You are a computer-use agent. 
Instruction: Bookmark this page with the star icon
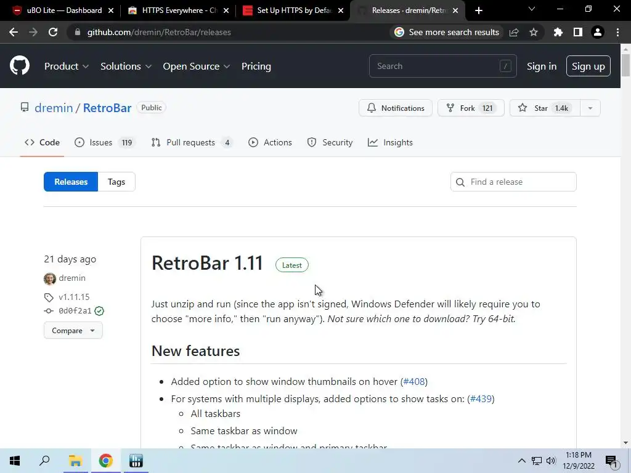(534, 32)
